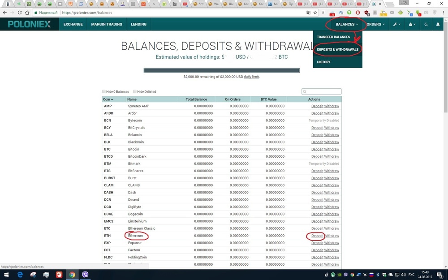Click Deposit for Synereo AMP
The image size is (448, 280).
(x=317, y=106)
